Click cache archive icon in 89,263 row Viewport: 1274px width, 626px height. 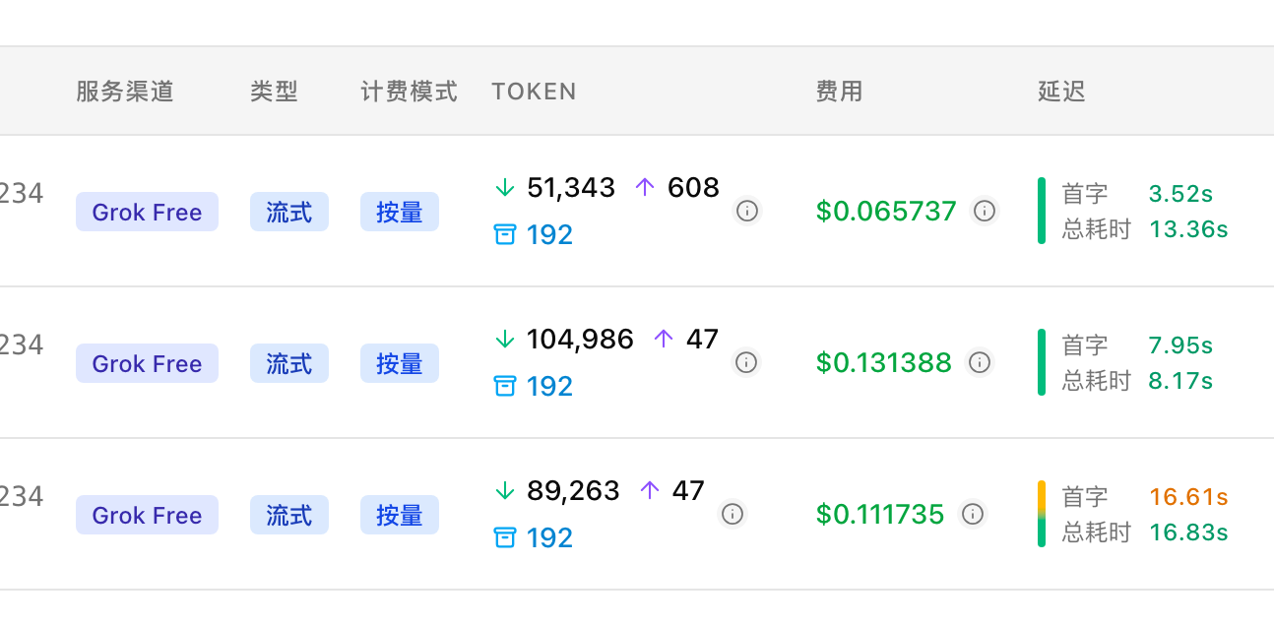tap(505, 537)
